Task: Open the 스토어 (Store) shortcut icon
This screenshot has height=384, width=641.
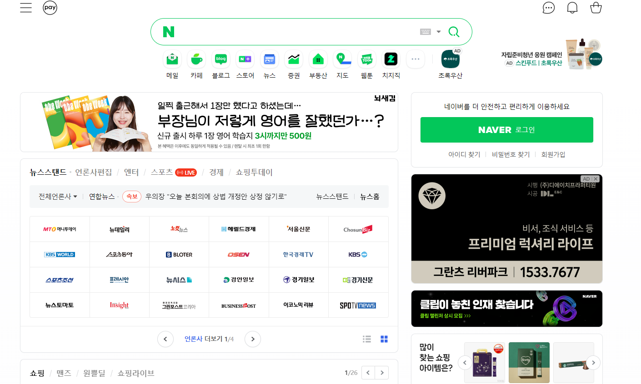Action: tap(245, 59)
